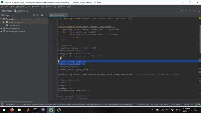Click the Dropbox tray icon
The image size is (201, 113).
pos(172,110)
